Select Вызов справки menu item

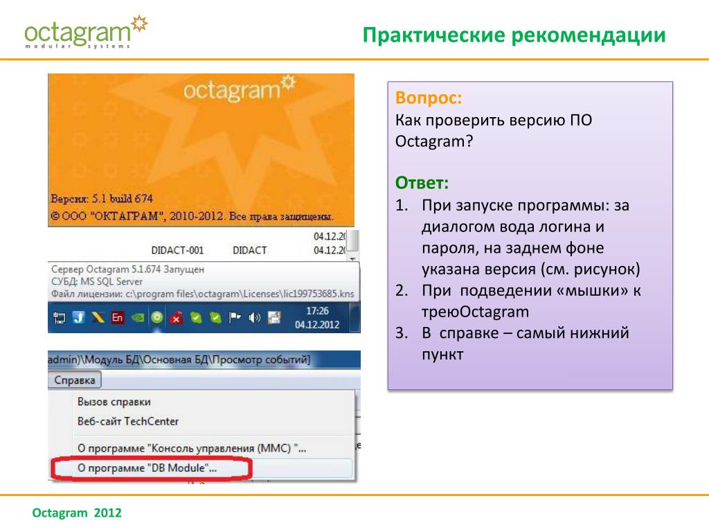coord(114,402)
